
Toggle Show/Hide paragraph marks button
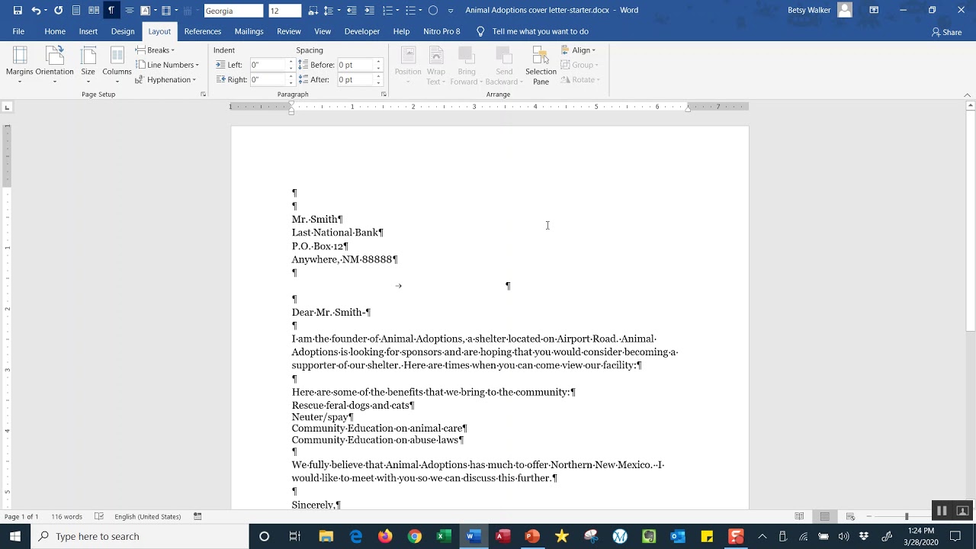111,10
